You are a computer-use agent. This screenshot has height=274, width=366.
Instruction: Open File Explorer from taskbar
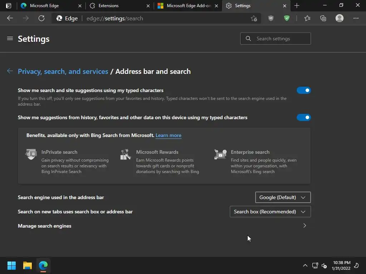point(27,265)
